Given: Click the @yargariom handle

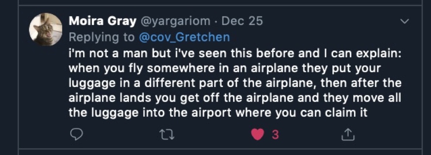Looking at the screenshot, I should pyautogui.click(x=176, y=21).
